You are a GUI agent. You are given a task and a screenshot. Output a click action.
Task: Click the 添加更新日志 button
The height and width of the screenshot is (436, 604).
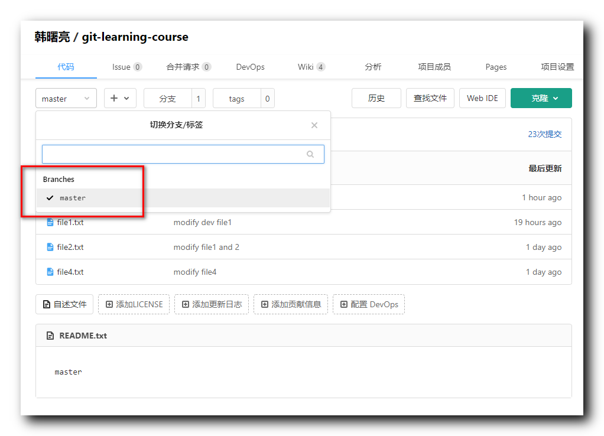point(212,304)
